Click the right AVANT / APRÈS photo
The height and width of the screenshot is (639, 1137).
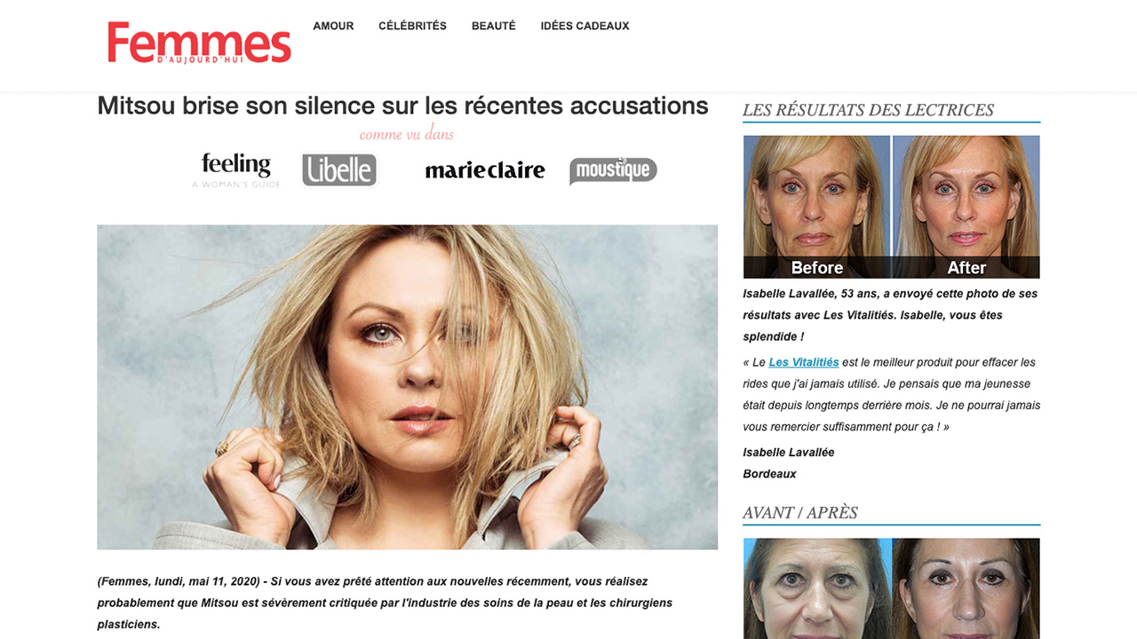[x=966, y=588]
